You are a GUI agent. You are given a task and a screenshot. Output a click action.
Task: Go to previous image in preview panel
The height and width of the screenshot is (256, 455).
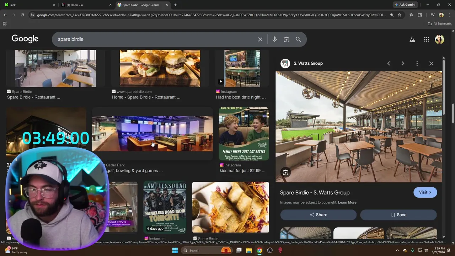pyautogui.click(x=389, y=63)
